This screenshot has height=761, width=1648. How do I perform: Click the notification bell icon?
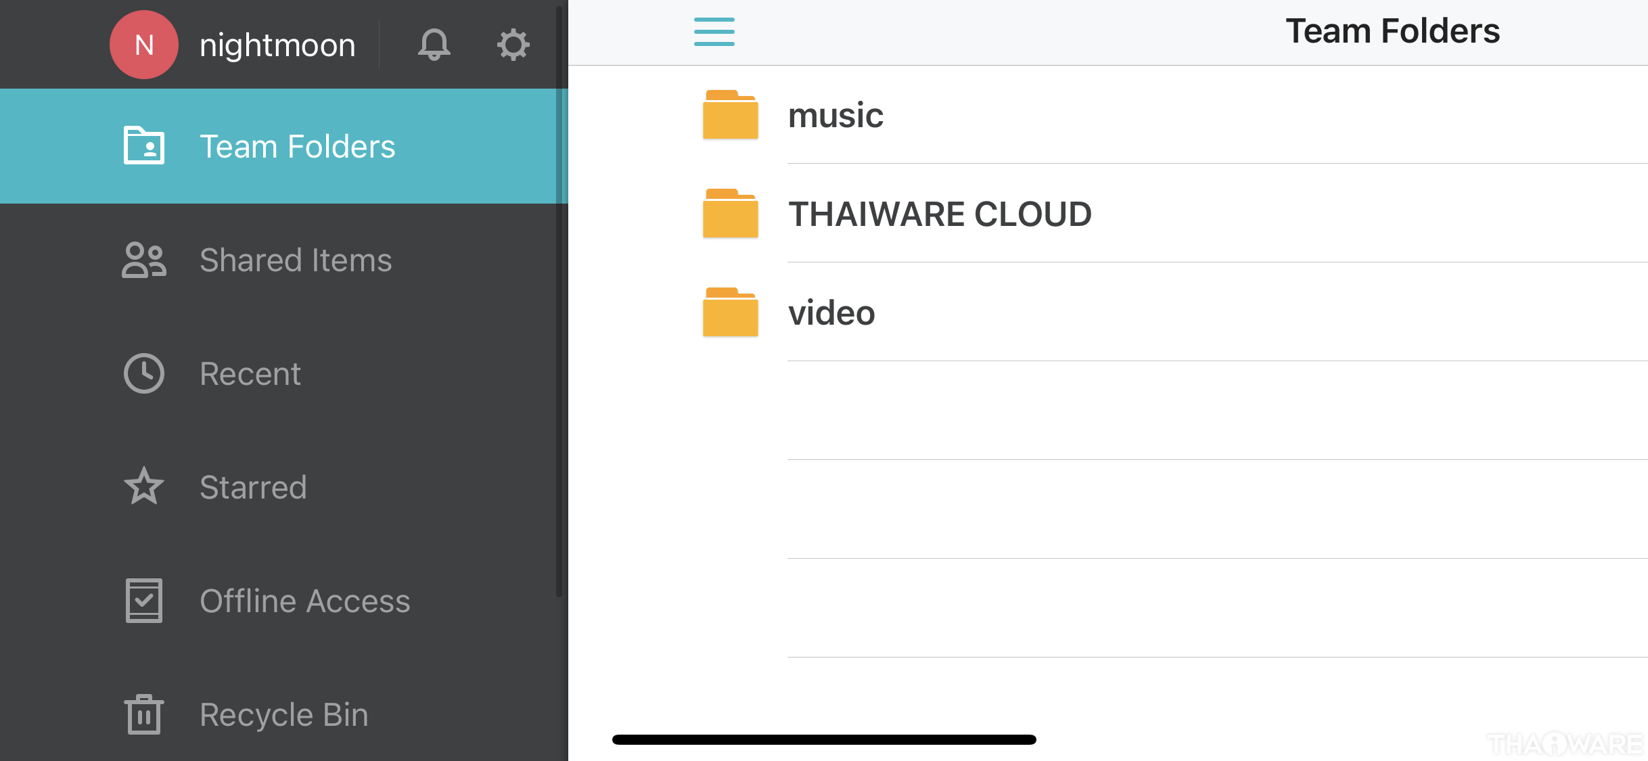click(434, 45)
